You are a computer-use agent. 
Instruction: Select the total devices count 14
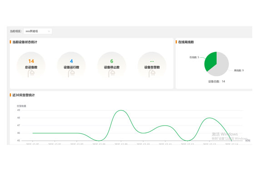[x=31, y=61]
